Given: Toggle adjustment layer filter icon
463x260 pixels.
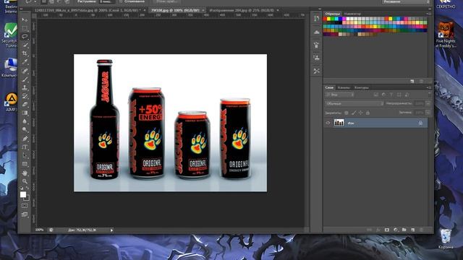Looking at the screenshot, I should coord(383,95).
